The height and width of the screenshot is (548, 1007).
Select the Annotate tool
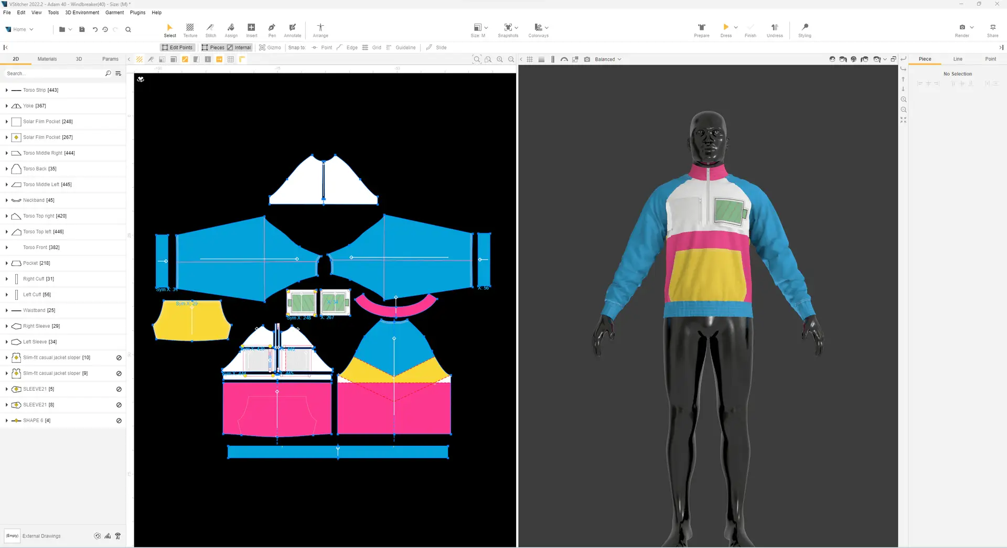point(292,29)
